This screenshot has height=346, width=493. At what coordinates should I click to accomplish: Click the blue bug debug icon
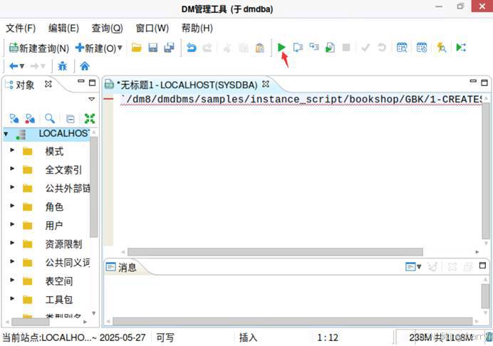tap(63, 66)
